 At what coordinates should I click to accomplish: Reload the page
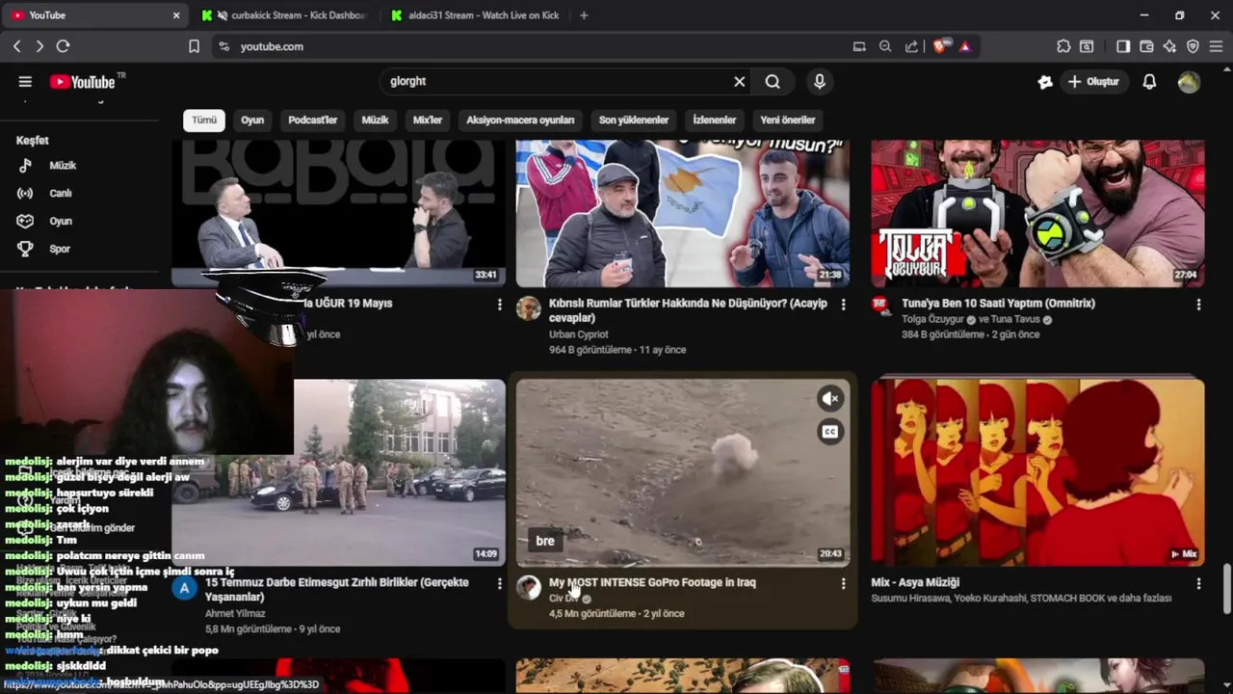[63, 46]
